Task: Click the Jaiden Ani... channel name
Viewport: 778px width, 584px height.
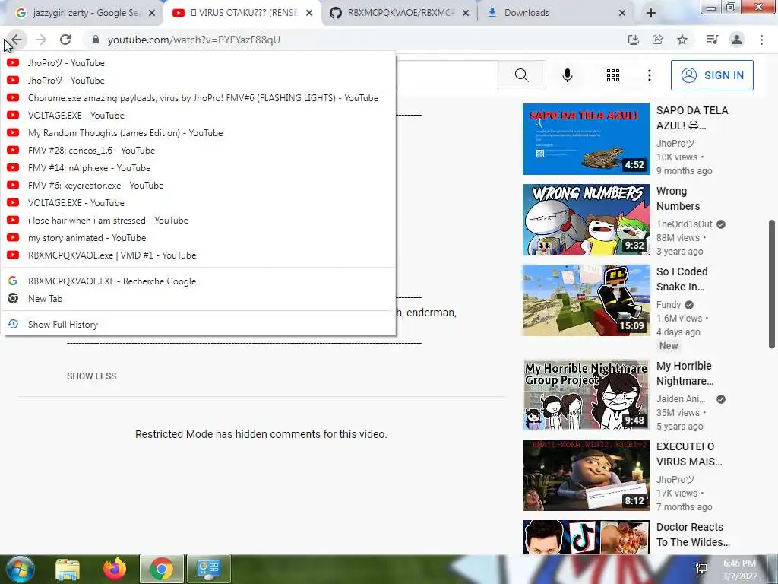Action: (681, 398)
